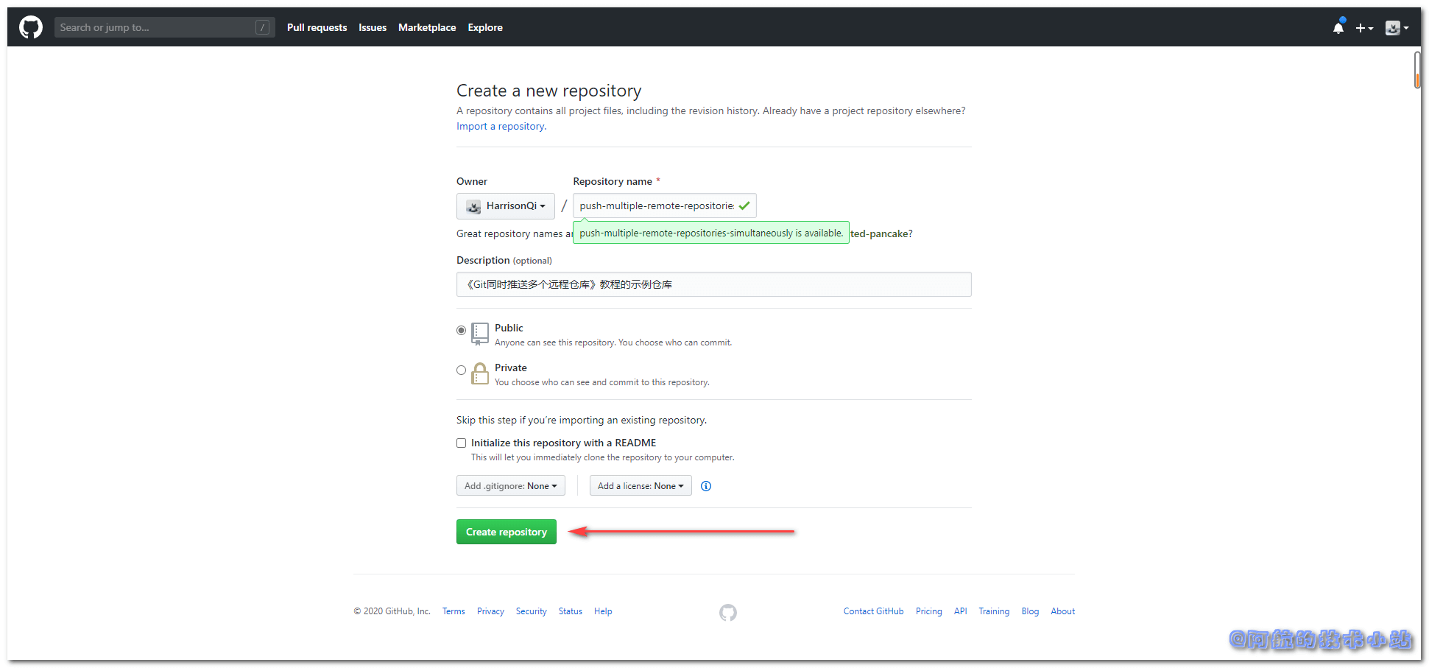Click the license info circle icon
1429x668 pixels.
click(705, 486)
